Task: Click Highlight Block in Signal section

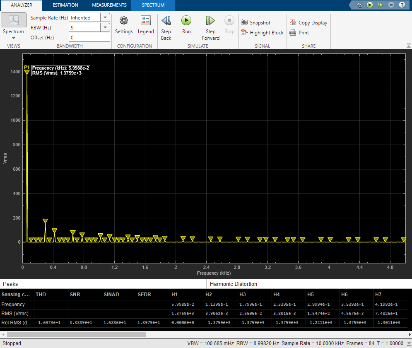Action: pyautogui.click(x=262, y=33)
